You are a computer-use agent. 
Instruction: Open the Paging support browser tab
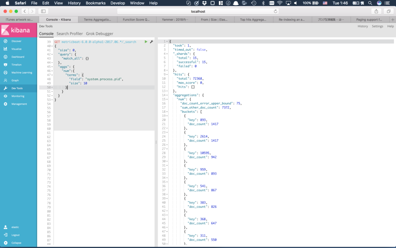(369, 19)
